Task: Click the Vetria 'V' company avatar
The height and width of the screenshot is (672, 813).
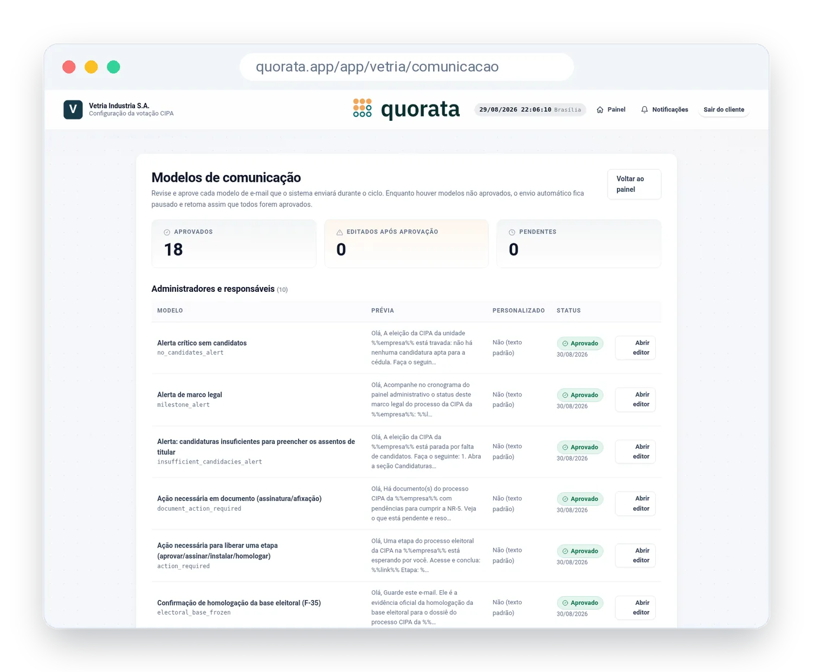Action: (73, 109)
